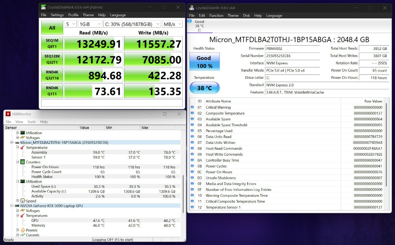Click the Powers flame icon

click(x=22, y=230)
